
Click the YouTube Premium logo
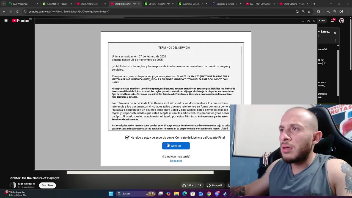(20, 21)
